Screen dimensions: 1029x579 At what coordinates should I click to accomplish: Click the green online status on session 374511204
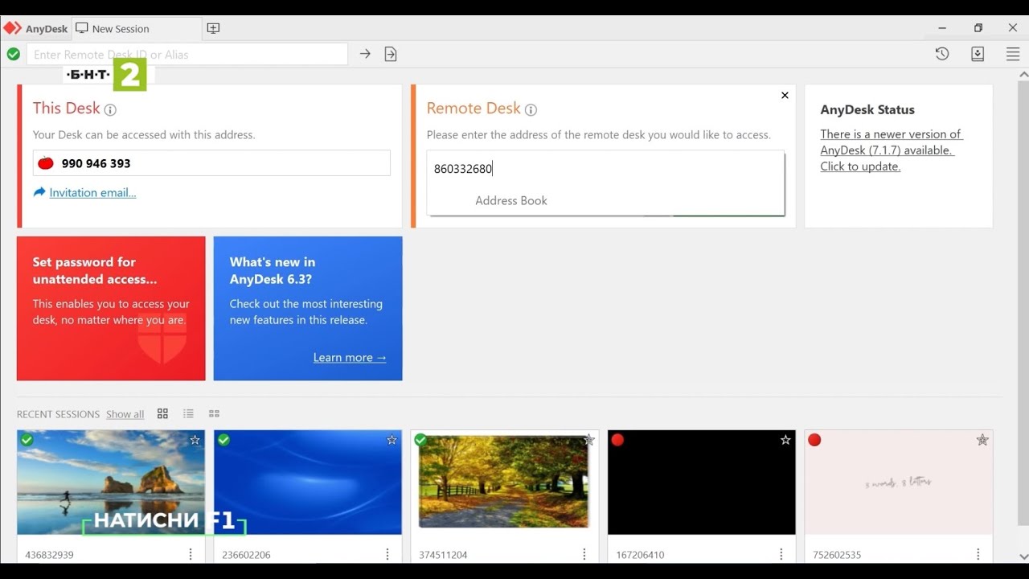coord(420,440)
